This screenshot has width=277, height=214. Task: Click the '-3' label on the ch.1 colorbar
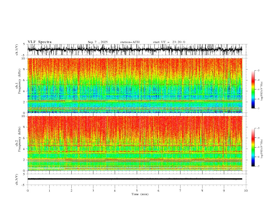[x=258, y=70]
